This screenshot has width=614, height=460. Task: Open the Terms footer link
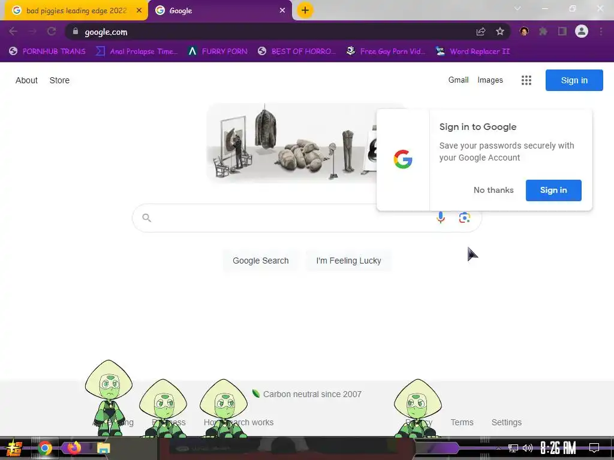point(462,422)
